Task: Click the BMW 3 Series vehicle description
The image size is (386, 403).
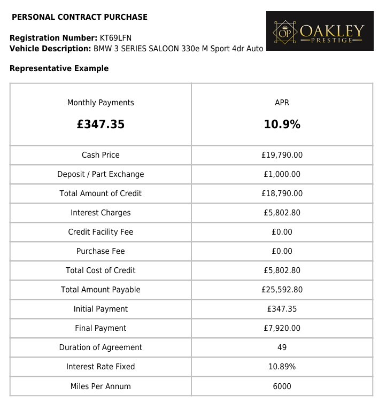Action: pyautogui.click(x=179, y=49)
